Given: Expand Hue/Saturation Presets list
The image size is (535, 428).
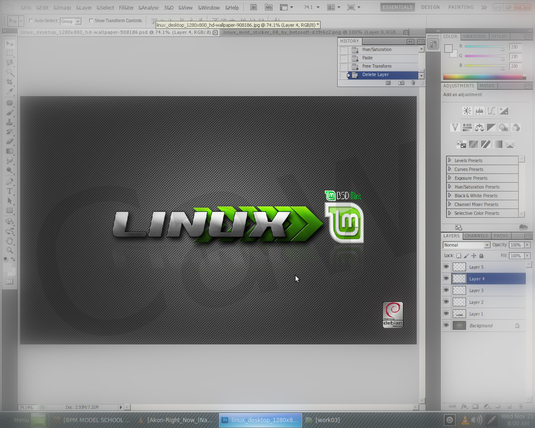Looking at the screenshot, I should (x=450, y=186).
